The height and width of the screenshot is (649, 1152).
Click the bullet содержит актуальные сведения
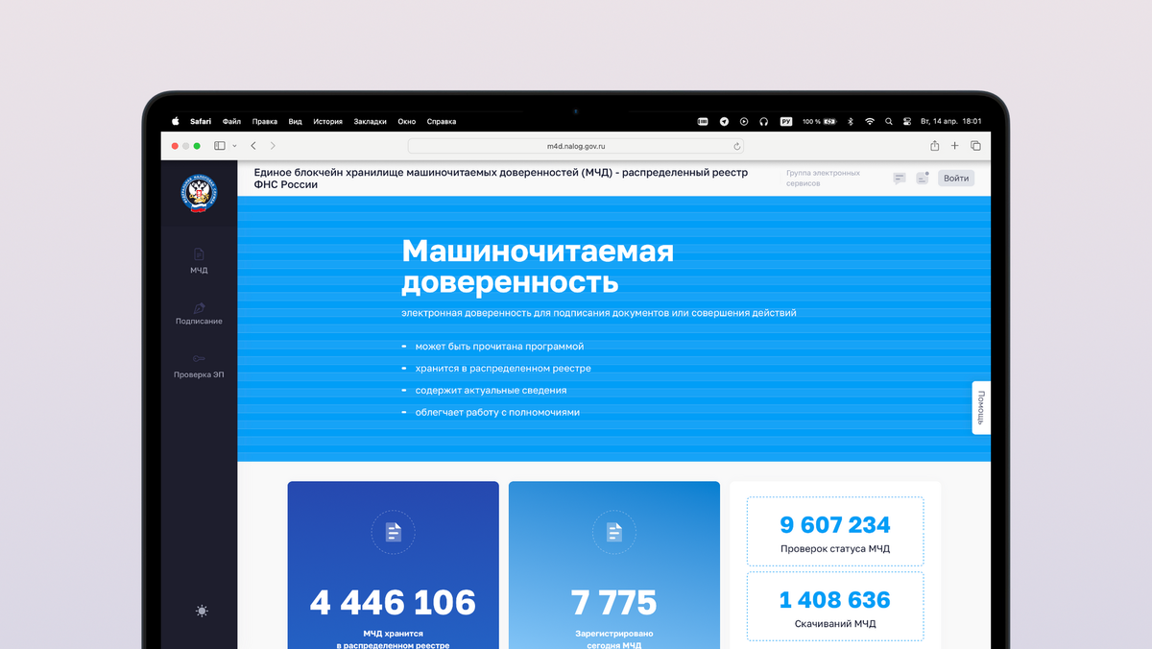[491, 391]
